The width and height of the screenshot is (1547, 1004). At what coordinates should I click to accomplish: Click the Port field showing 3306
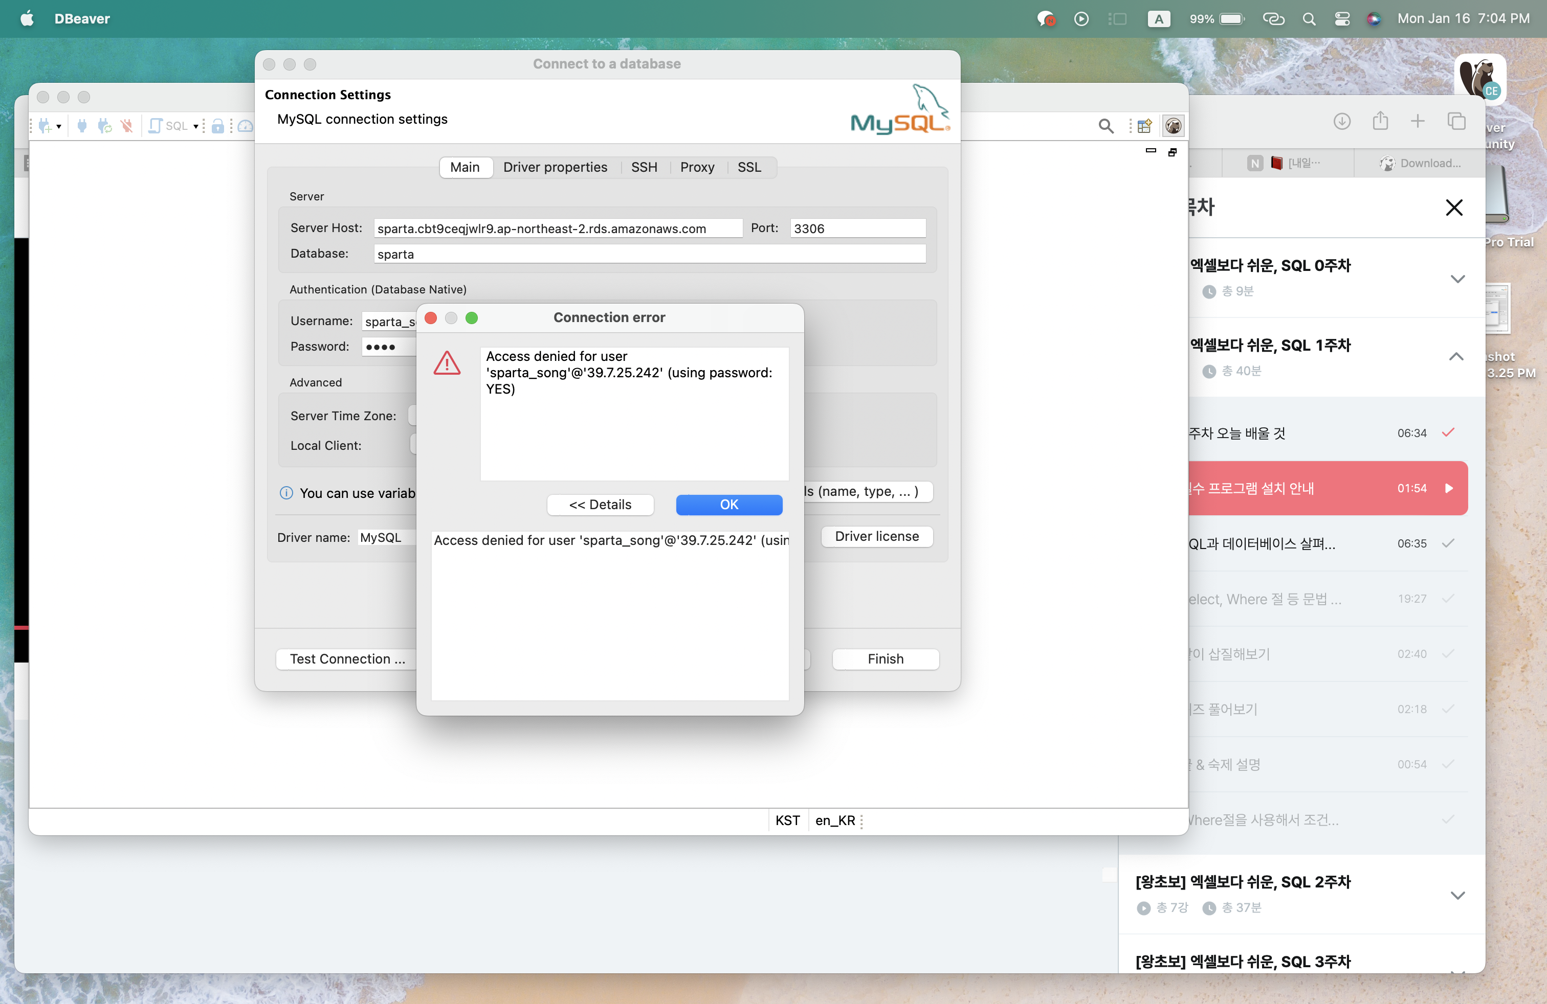(x=858, y=228)
